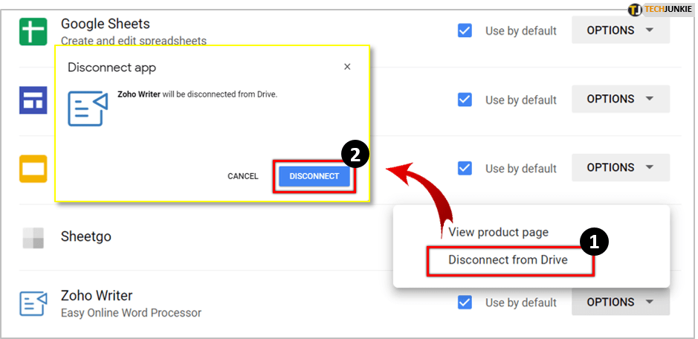Uncheck Use by default for Google Sheets
Screen dimensions: 698x339
[465, 30]
